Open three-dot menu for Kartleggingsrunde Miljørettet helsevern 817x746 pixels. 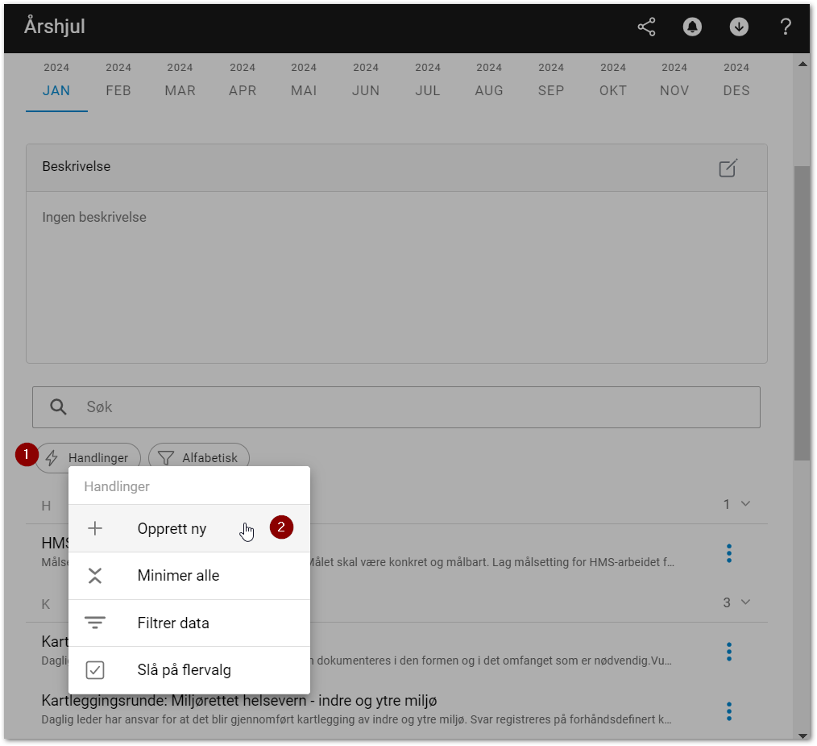728,711
